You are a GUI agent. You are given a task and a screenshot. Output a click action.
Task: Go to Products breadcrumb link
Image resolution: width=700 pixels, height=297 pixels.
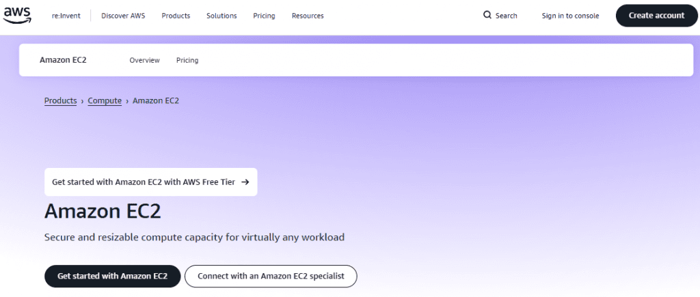click(x=61, y=101)
